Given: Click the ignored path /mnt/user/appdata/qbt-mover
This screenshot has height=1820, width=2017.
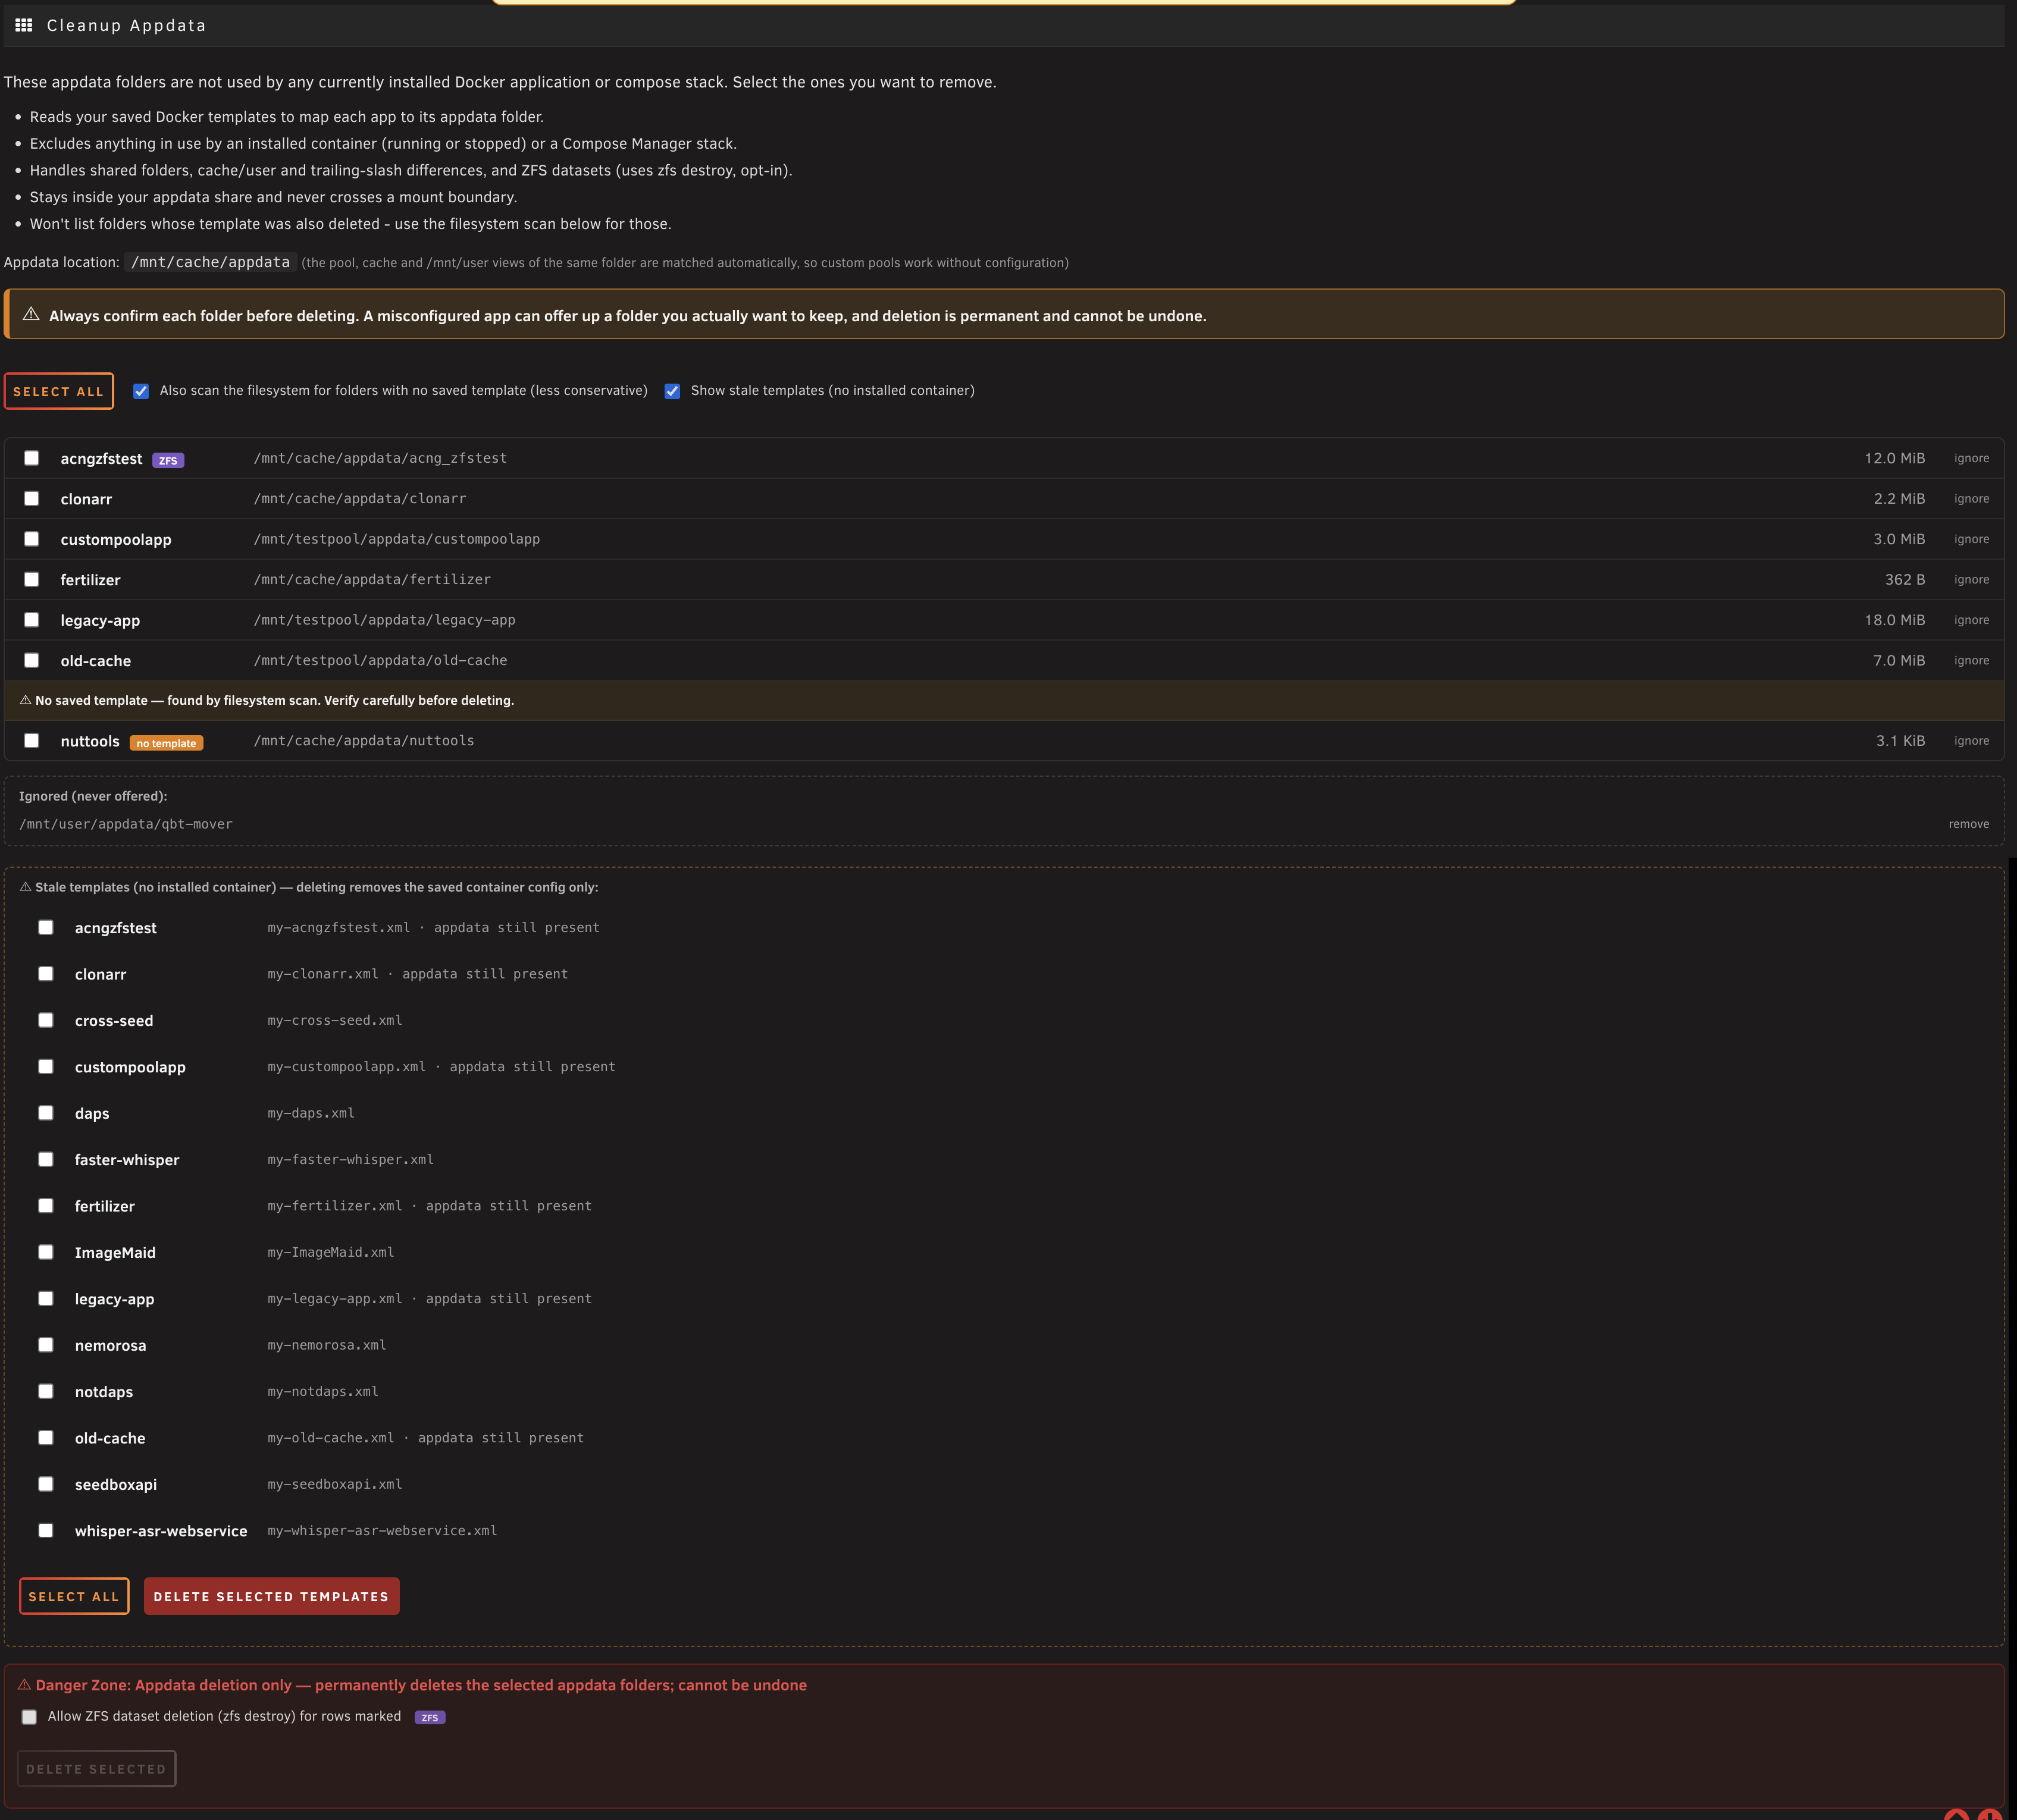Looking at the screenshot, I should 126,824.
